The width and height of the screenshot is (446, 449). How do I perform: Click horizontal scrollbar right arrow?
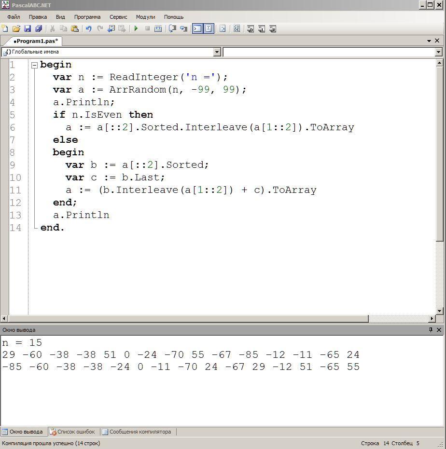(x=432, y=318)
